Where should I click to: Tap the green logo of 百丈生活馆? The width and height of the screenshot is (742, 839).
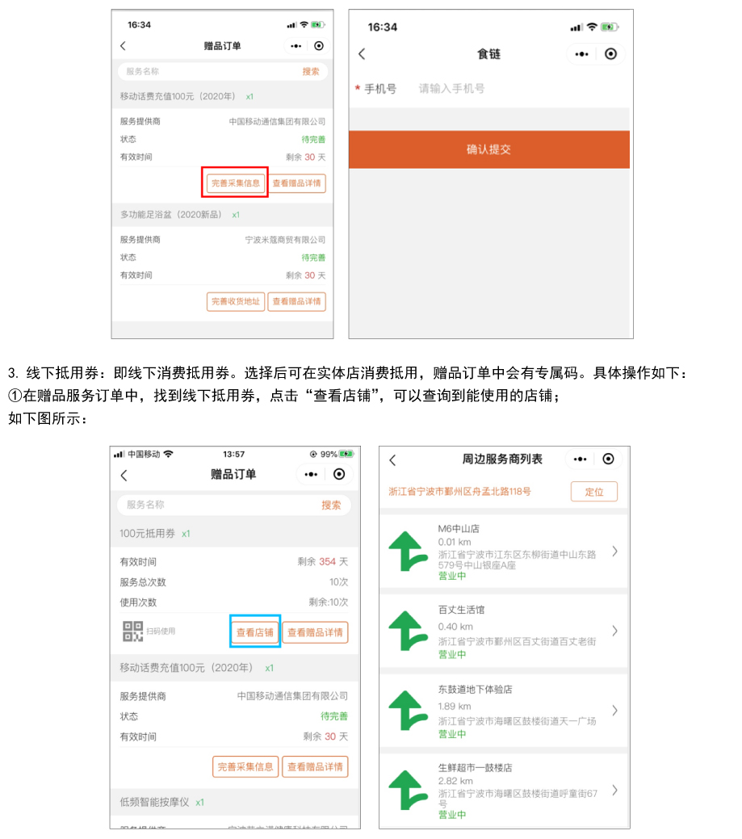pyautogui.click(x=408, y=631)
